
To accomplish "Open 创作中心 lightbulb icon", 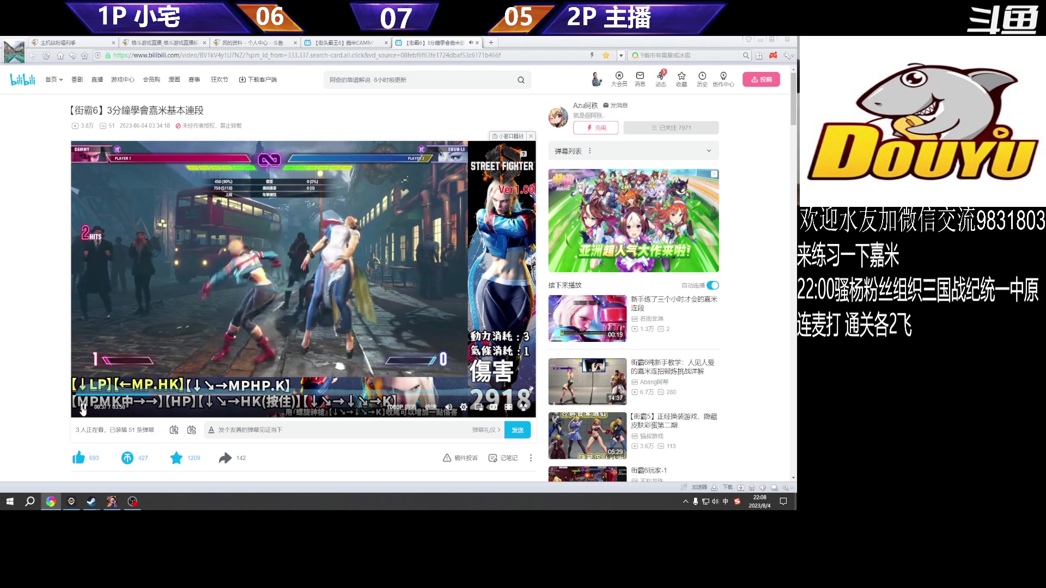I will [x=723, y=79].
